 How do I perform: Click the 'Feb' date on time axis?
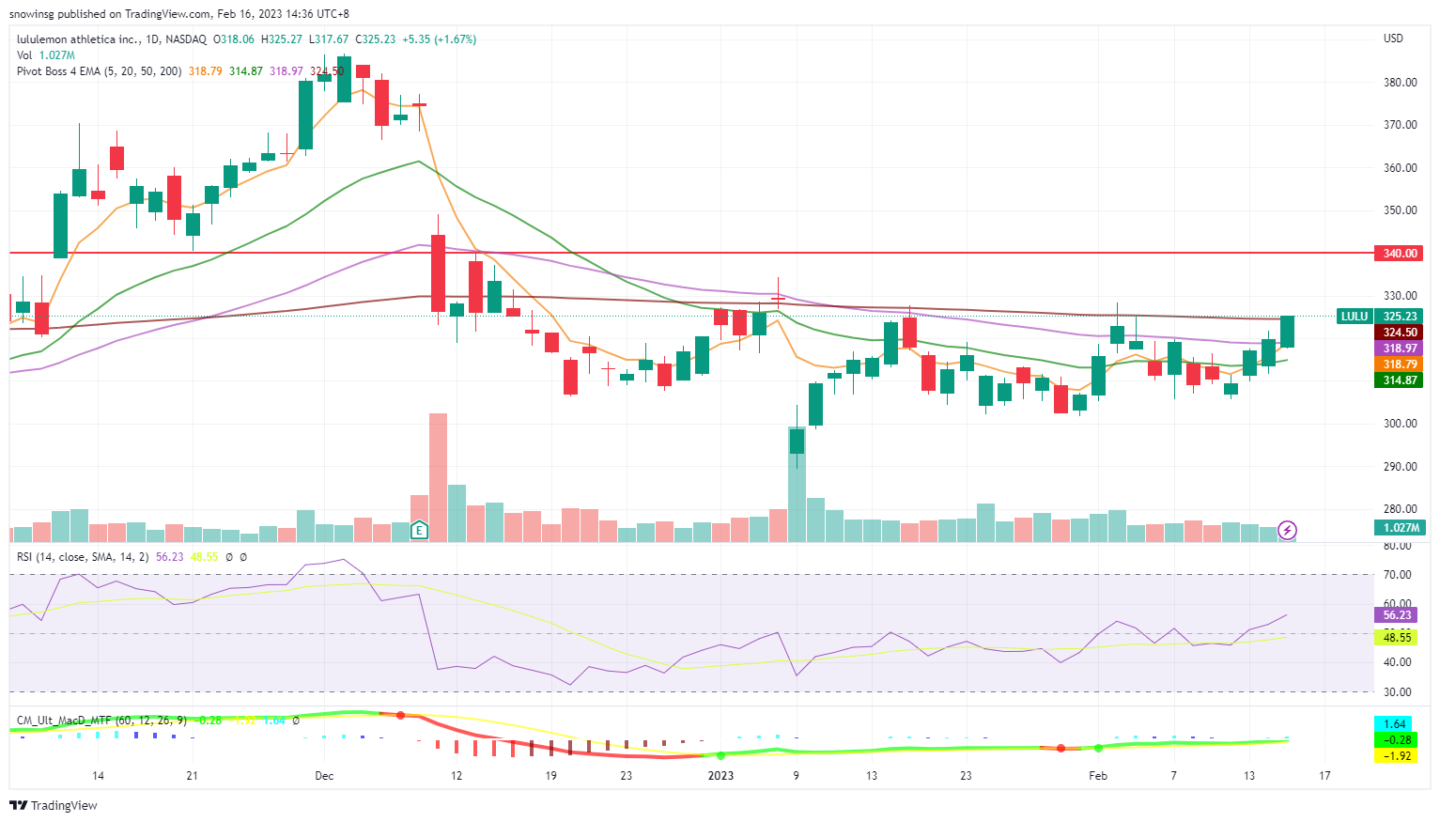tap(1098, 776)
